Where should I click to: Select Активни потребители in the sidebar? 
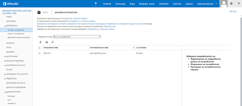tap(16, 30)
